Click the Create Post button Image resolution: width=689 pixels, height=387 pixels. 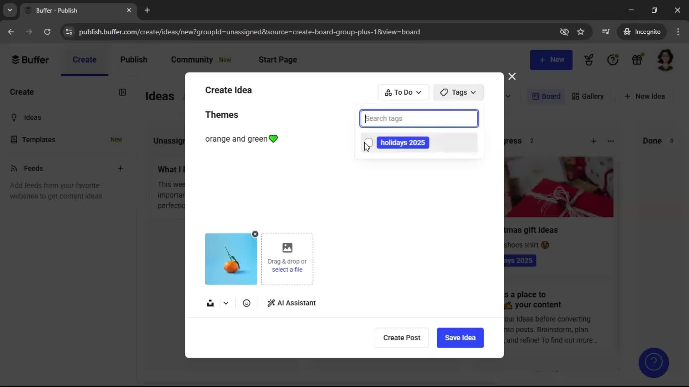(401, 338)
